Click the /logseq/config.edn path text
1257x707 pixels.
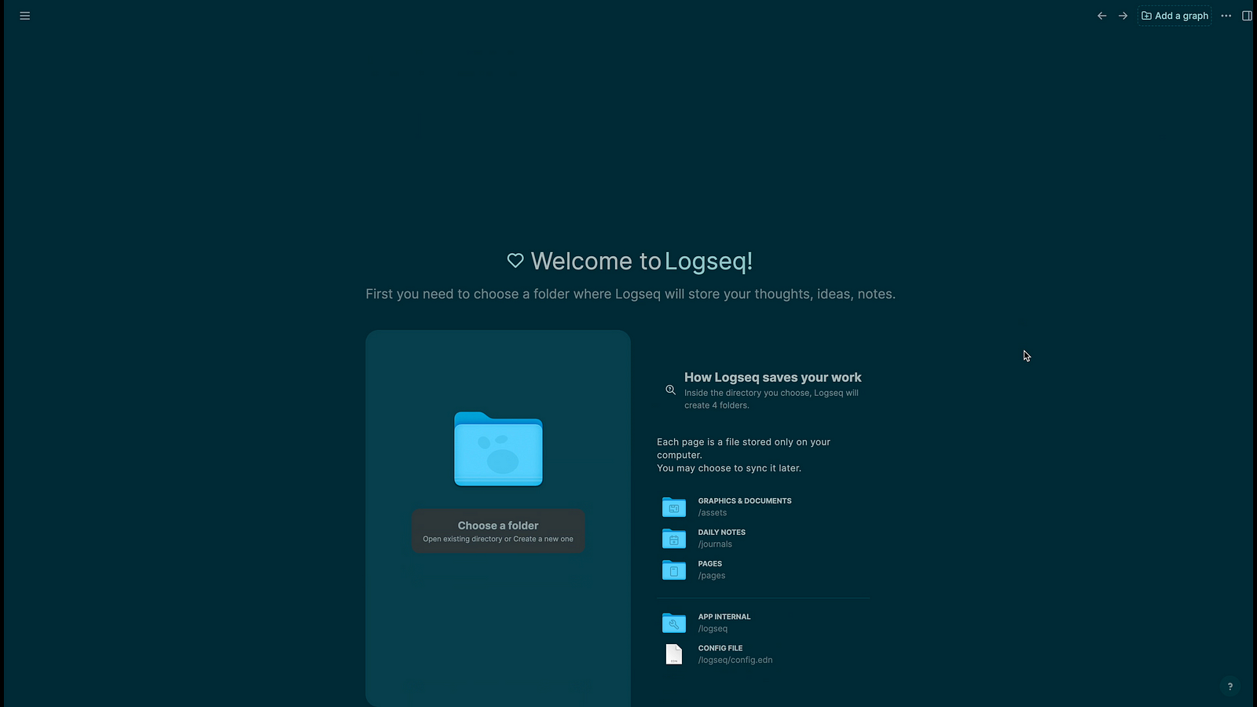pos(735,660)
